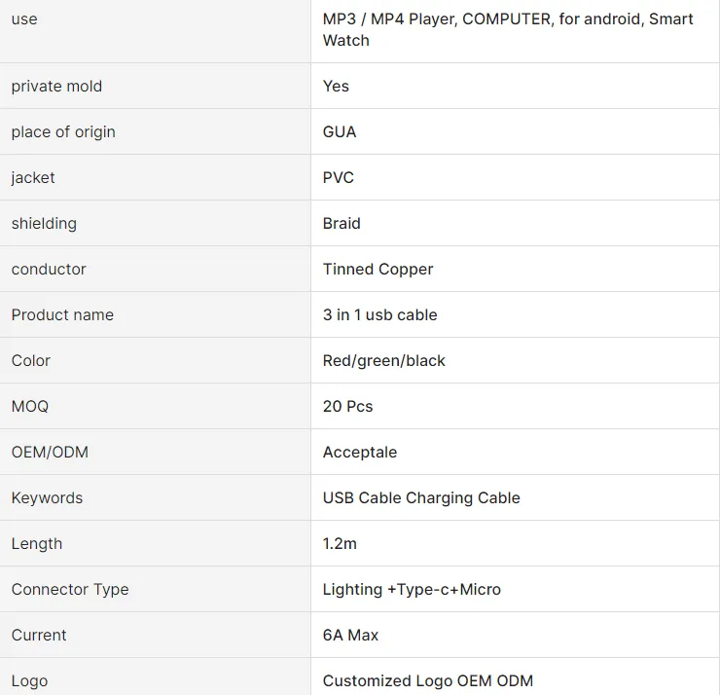Click 'USB Cable Charging Cable' keywords value

[x=421, y=497]
